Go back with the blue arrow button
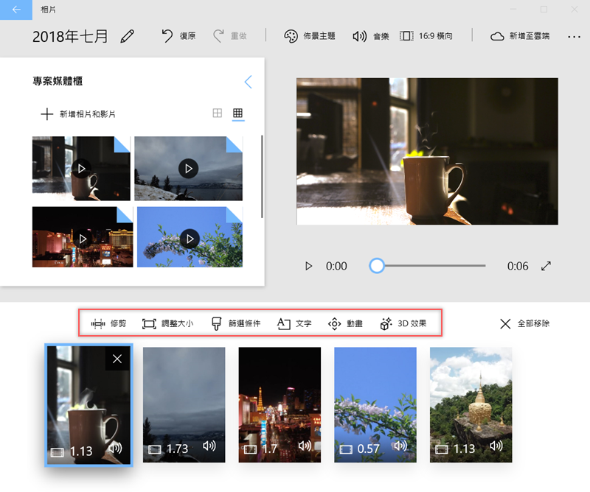The width and height of the screenshot is (590, 492). (16, 10)
